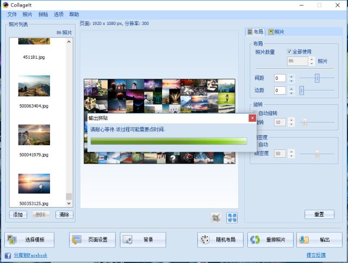348x263 pixels.
Task: Click the 稀密度 value field showing 50
Action: 280,153
